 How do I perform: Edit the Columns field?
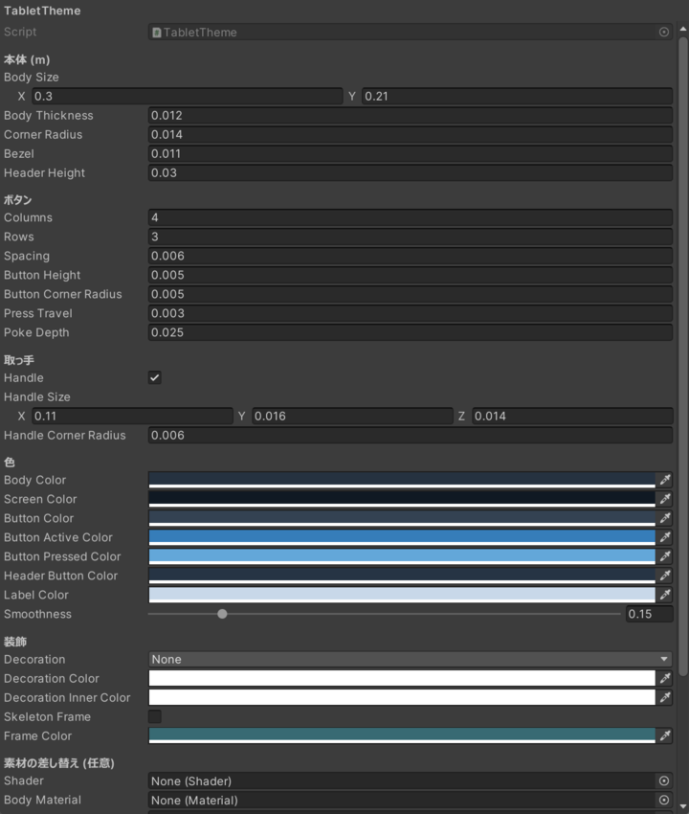point(411,217)
